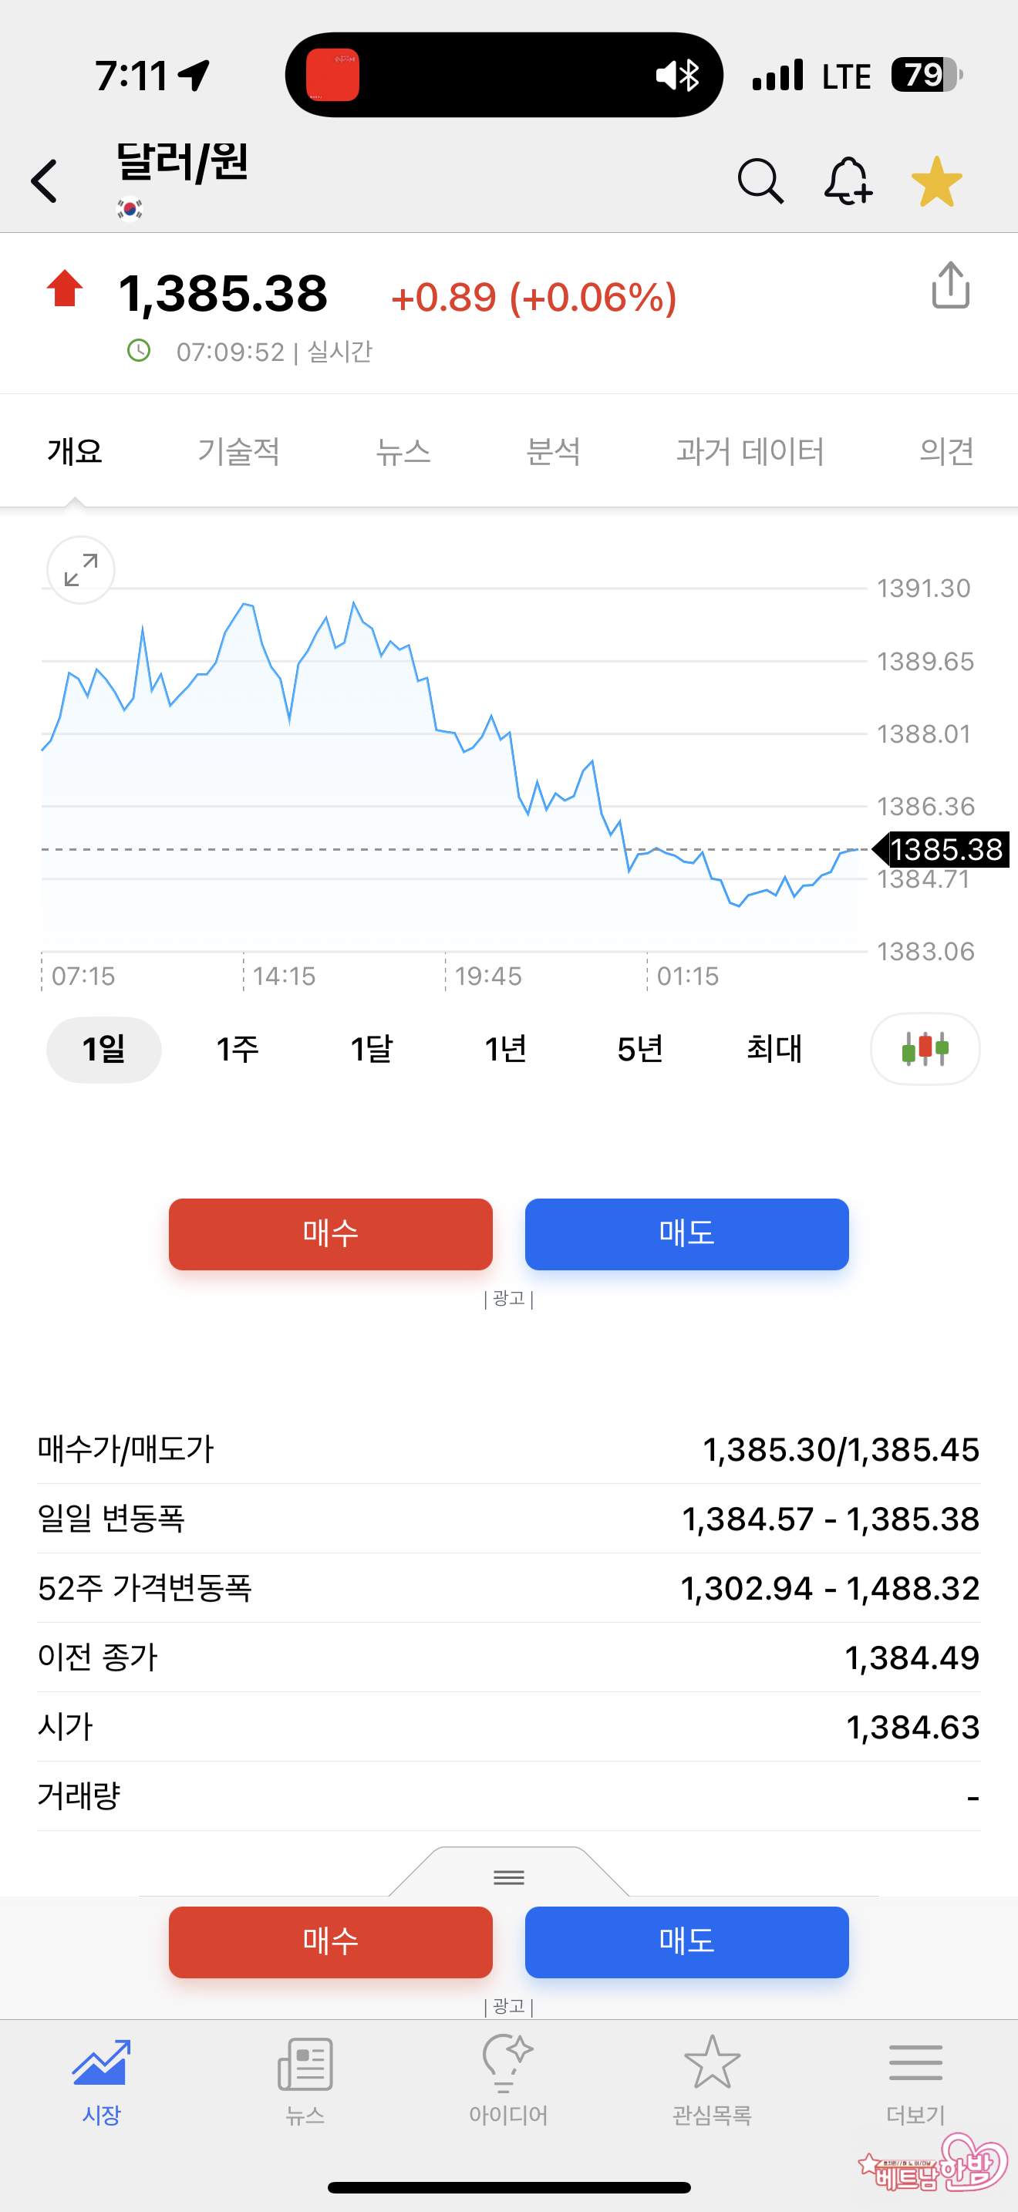Screen dimensions: 1018x2212
Task: Select the 1년 chart range
Action: coord(504,1048)
